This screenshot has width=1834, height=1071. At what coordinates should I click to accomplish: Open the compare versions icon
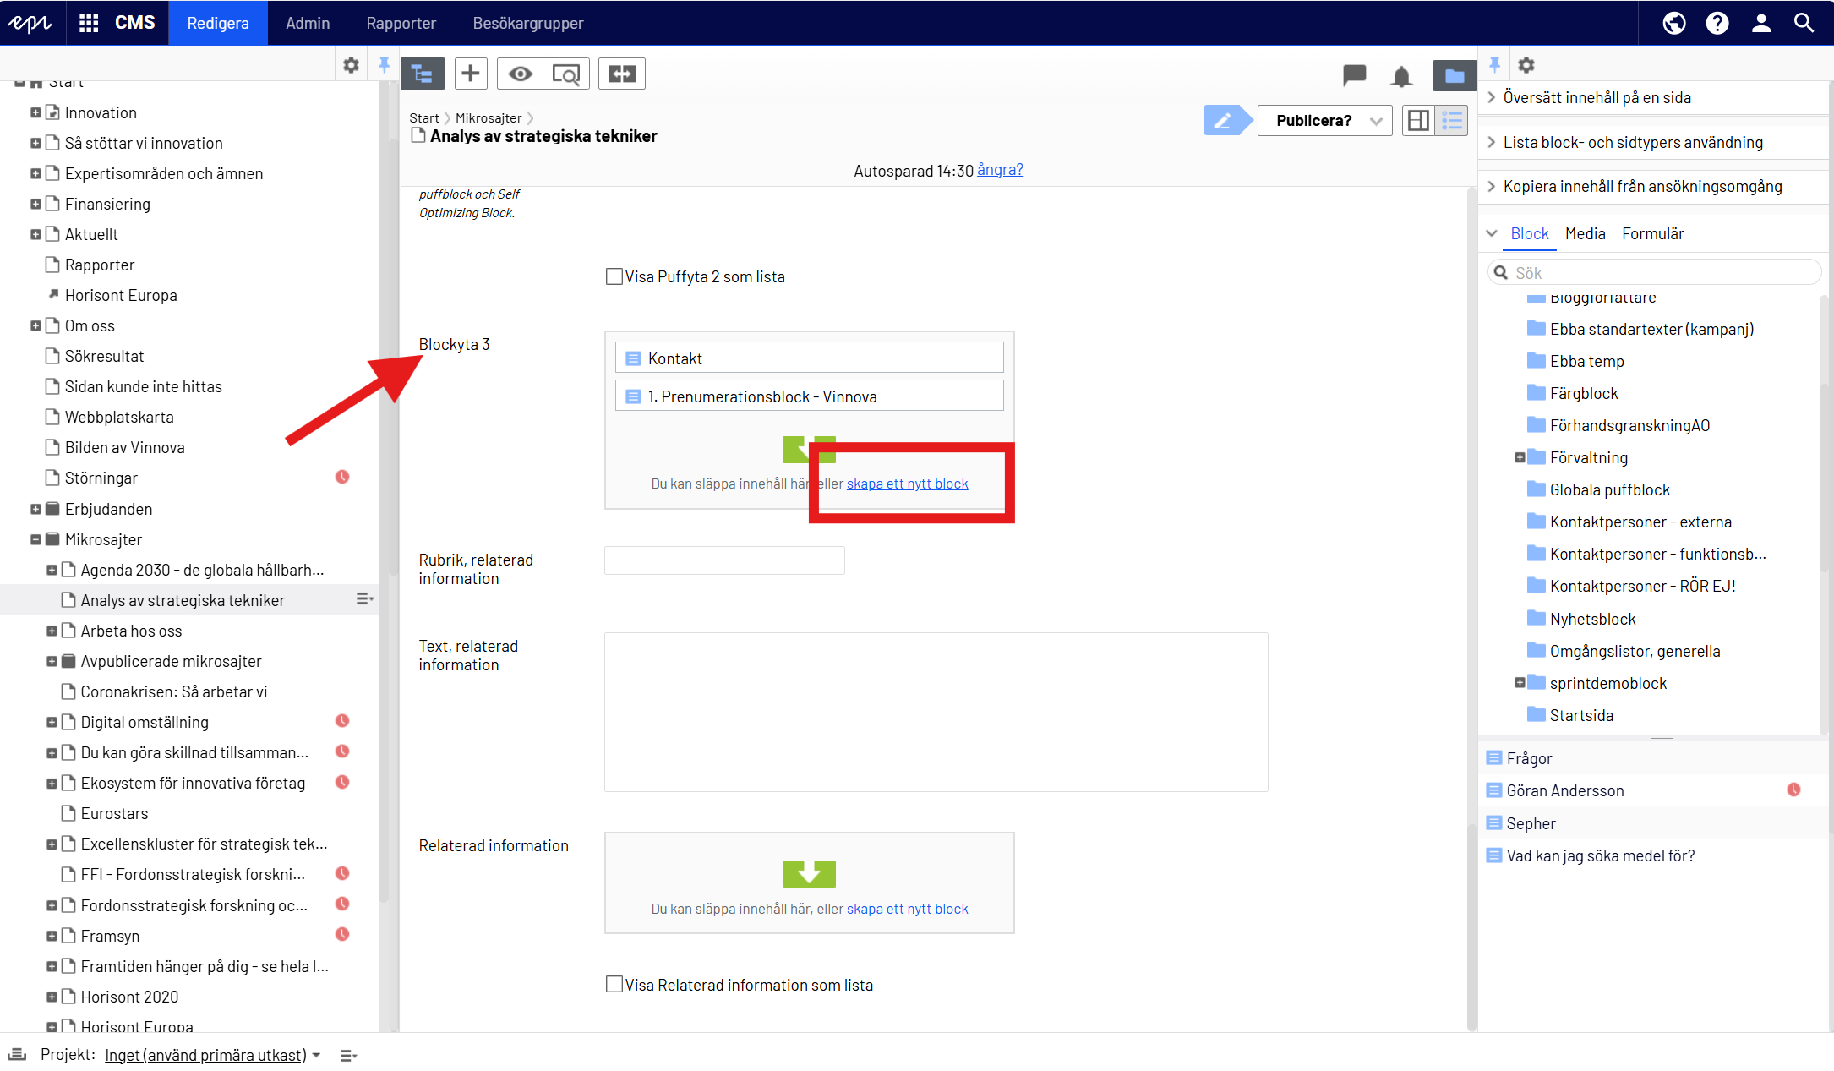pos(621,74)
